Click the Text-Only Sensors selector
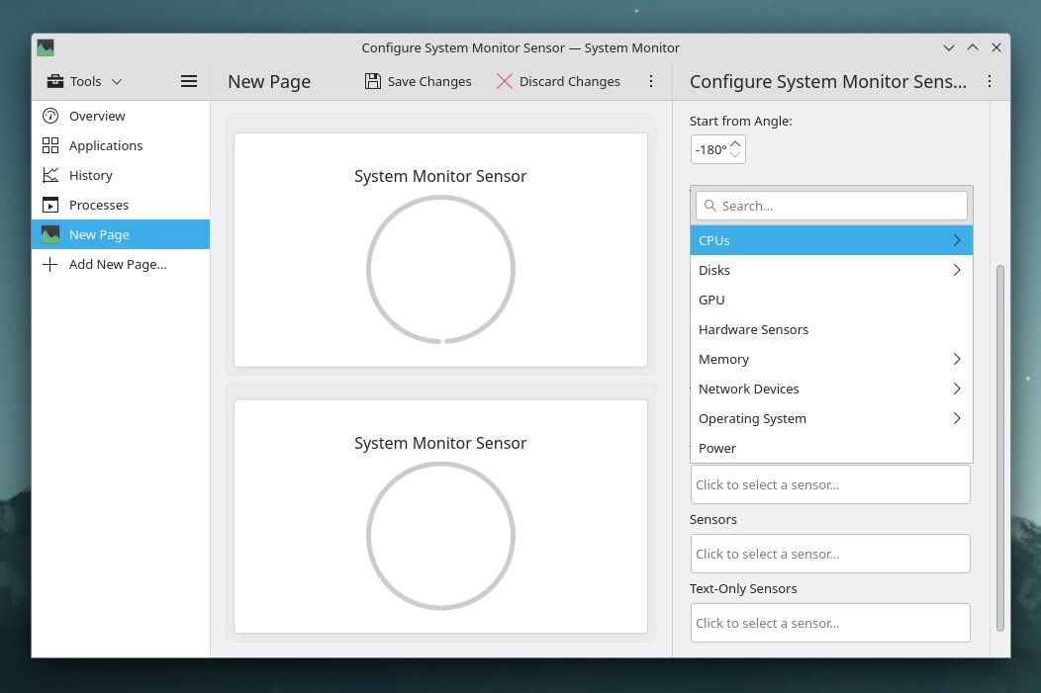Screen dimensions: 1041x693 [830, 623]
